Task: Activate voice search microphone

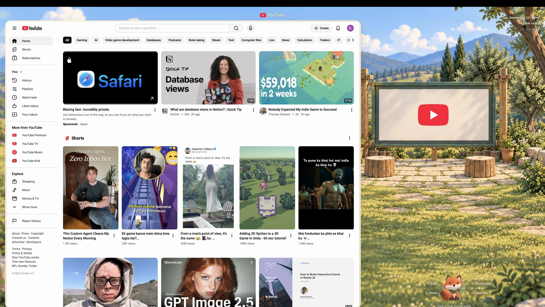Action: coord(250,28)
